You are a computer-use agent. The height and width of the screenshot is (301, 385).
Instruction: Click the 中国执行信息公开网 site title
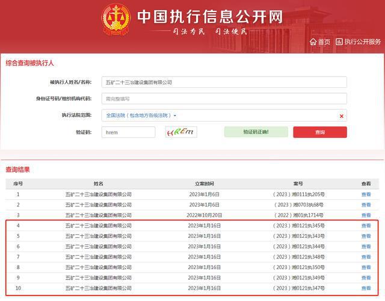point(210,17)
